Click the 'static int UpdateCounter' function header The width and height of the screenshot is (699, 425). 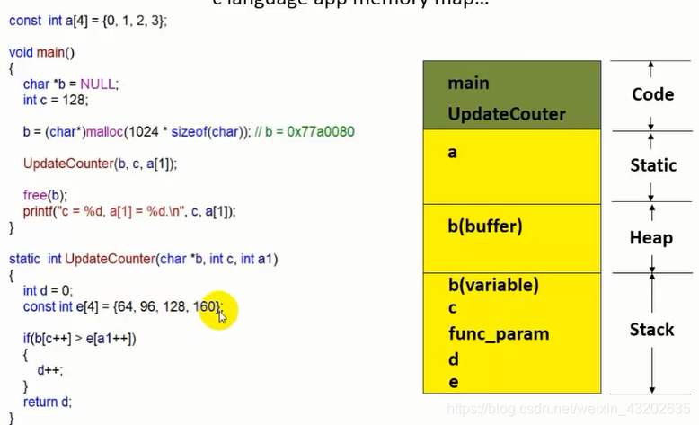click(x=144, y=259)
